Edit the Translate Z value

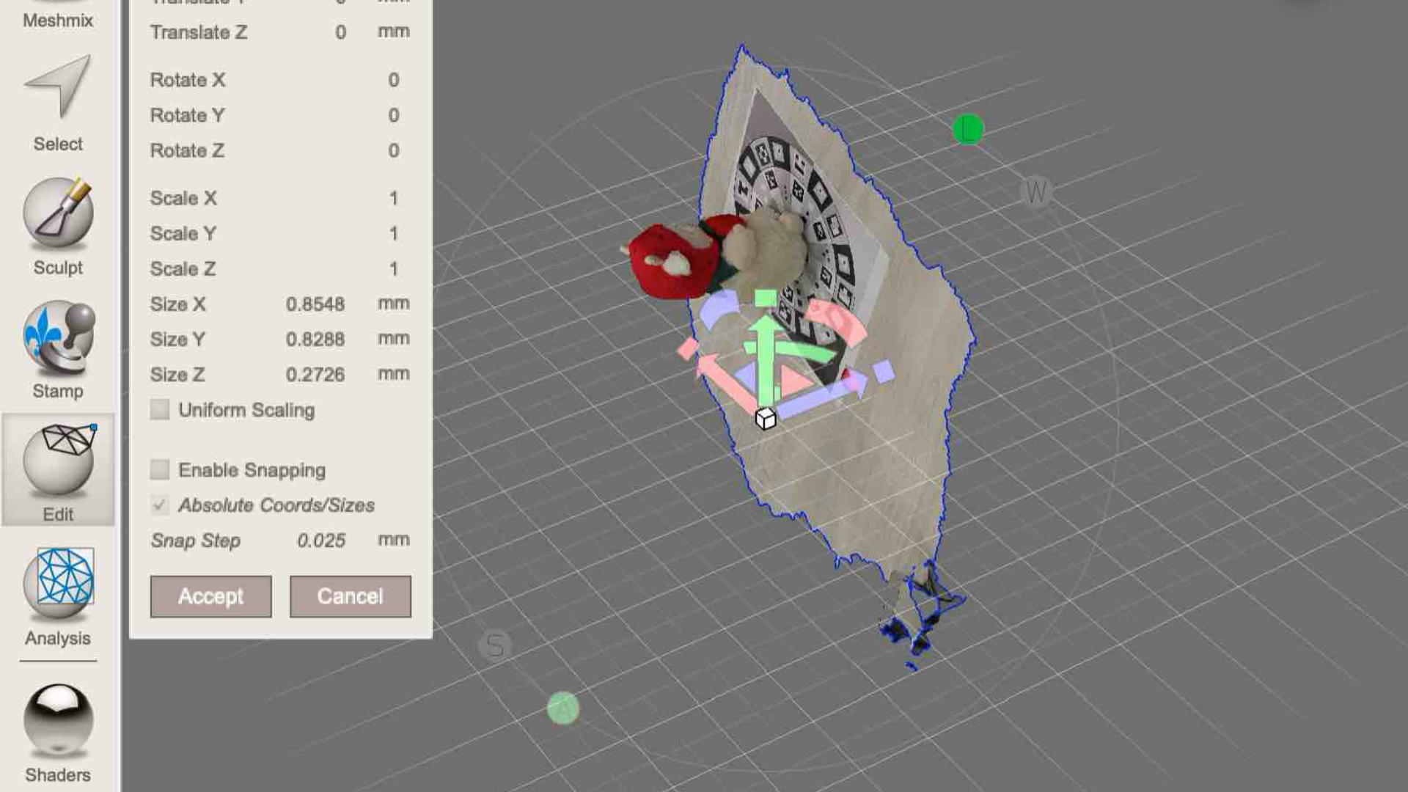point(339,32)
